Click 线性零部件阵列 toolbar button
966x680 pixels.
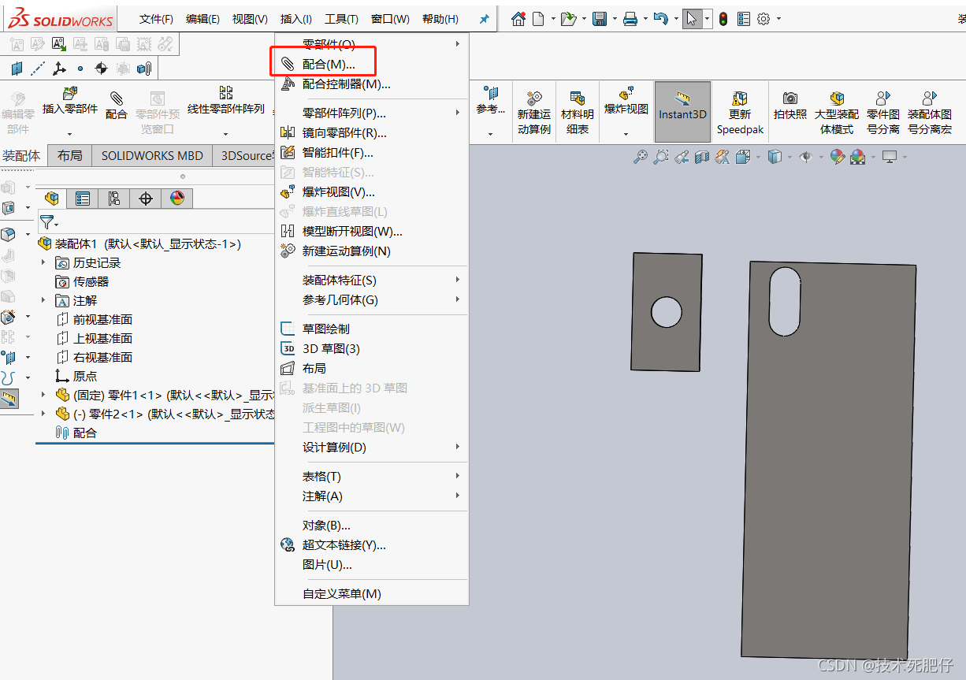pyautogui.click(x=226, y=102)
